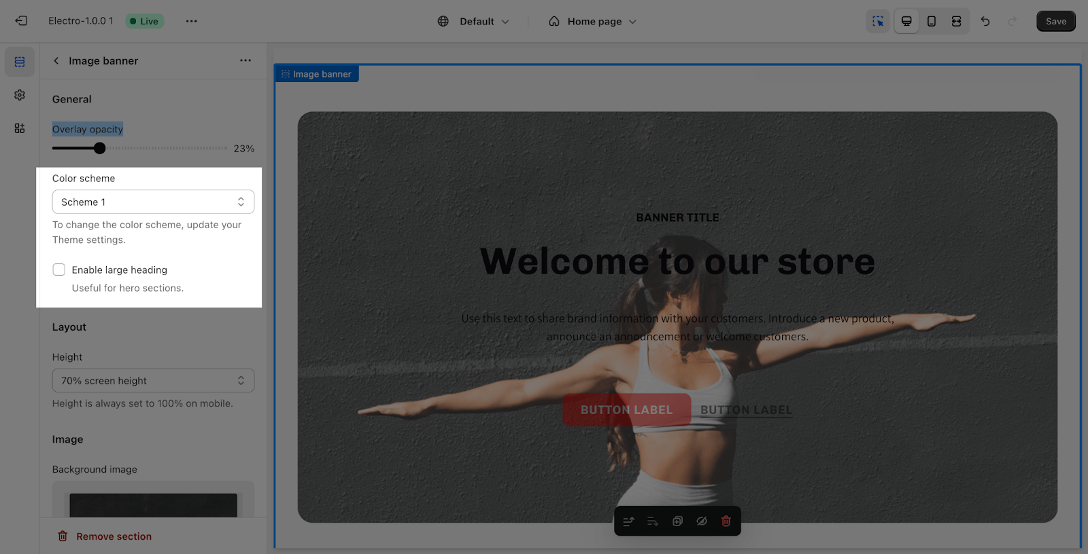This screenshot has height=554, width=1088.
Task: Open the Theme settings gear
Action: coord(20,95)
